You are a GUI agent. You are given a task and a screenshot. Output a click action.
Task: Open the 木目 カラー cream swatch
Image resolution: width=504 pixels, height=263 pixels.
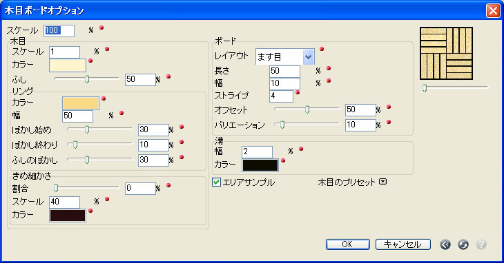(x=68, y=65)
